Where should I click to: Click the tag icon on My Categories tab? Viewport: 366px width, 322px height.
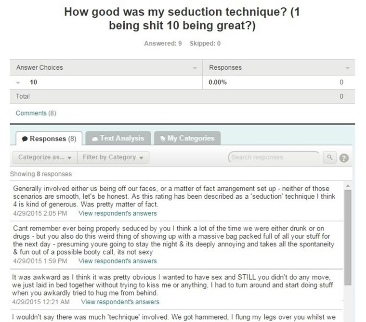[x=163, y=139]
